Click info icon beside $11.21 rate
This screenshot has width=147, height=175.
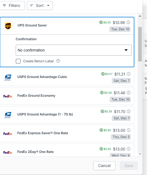[129, 74]
